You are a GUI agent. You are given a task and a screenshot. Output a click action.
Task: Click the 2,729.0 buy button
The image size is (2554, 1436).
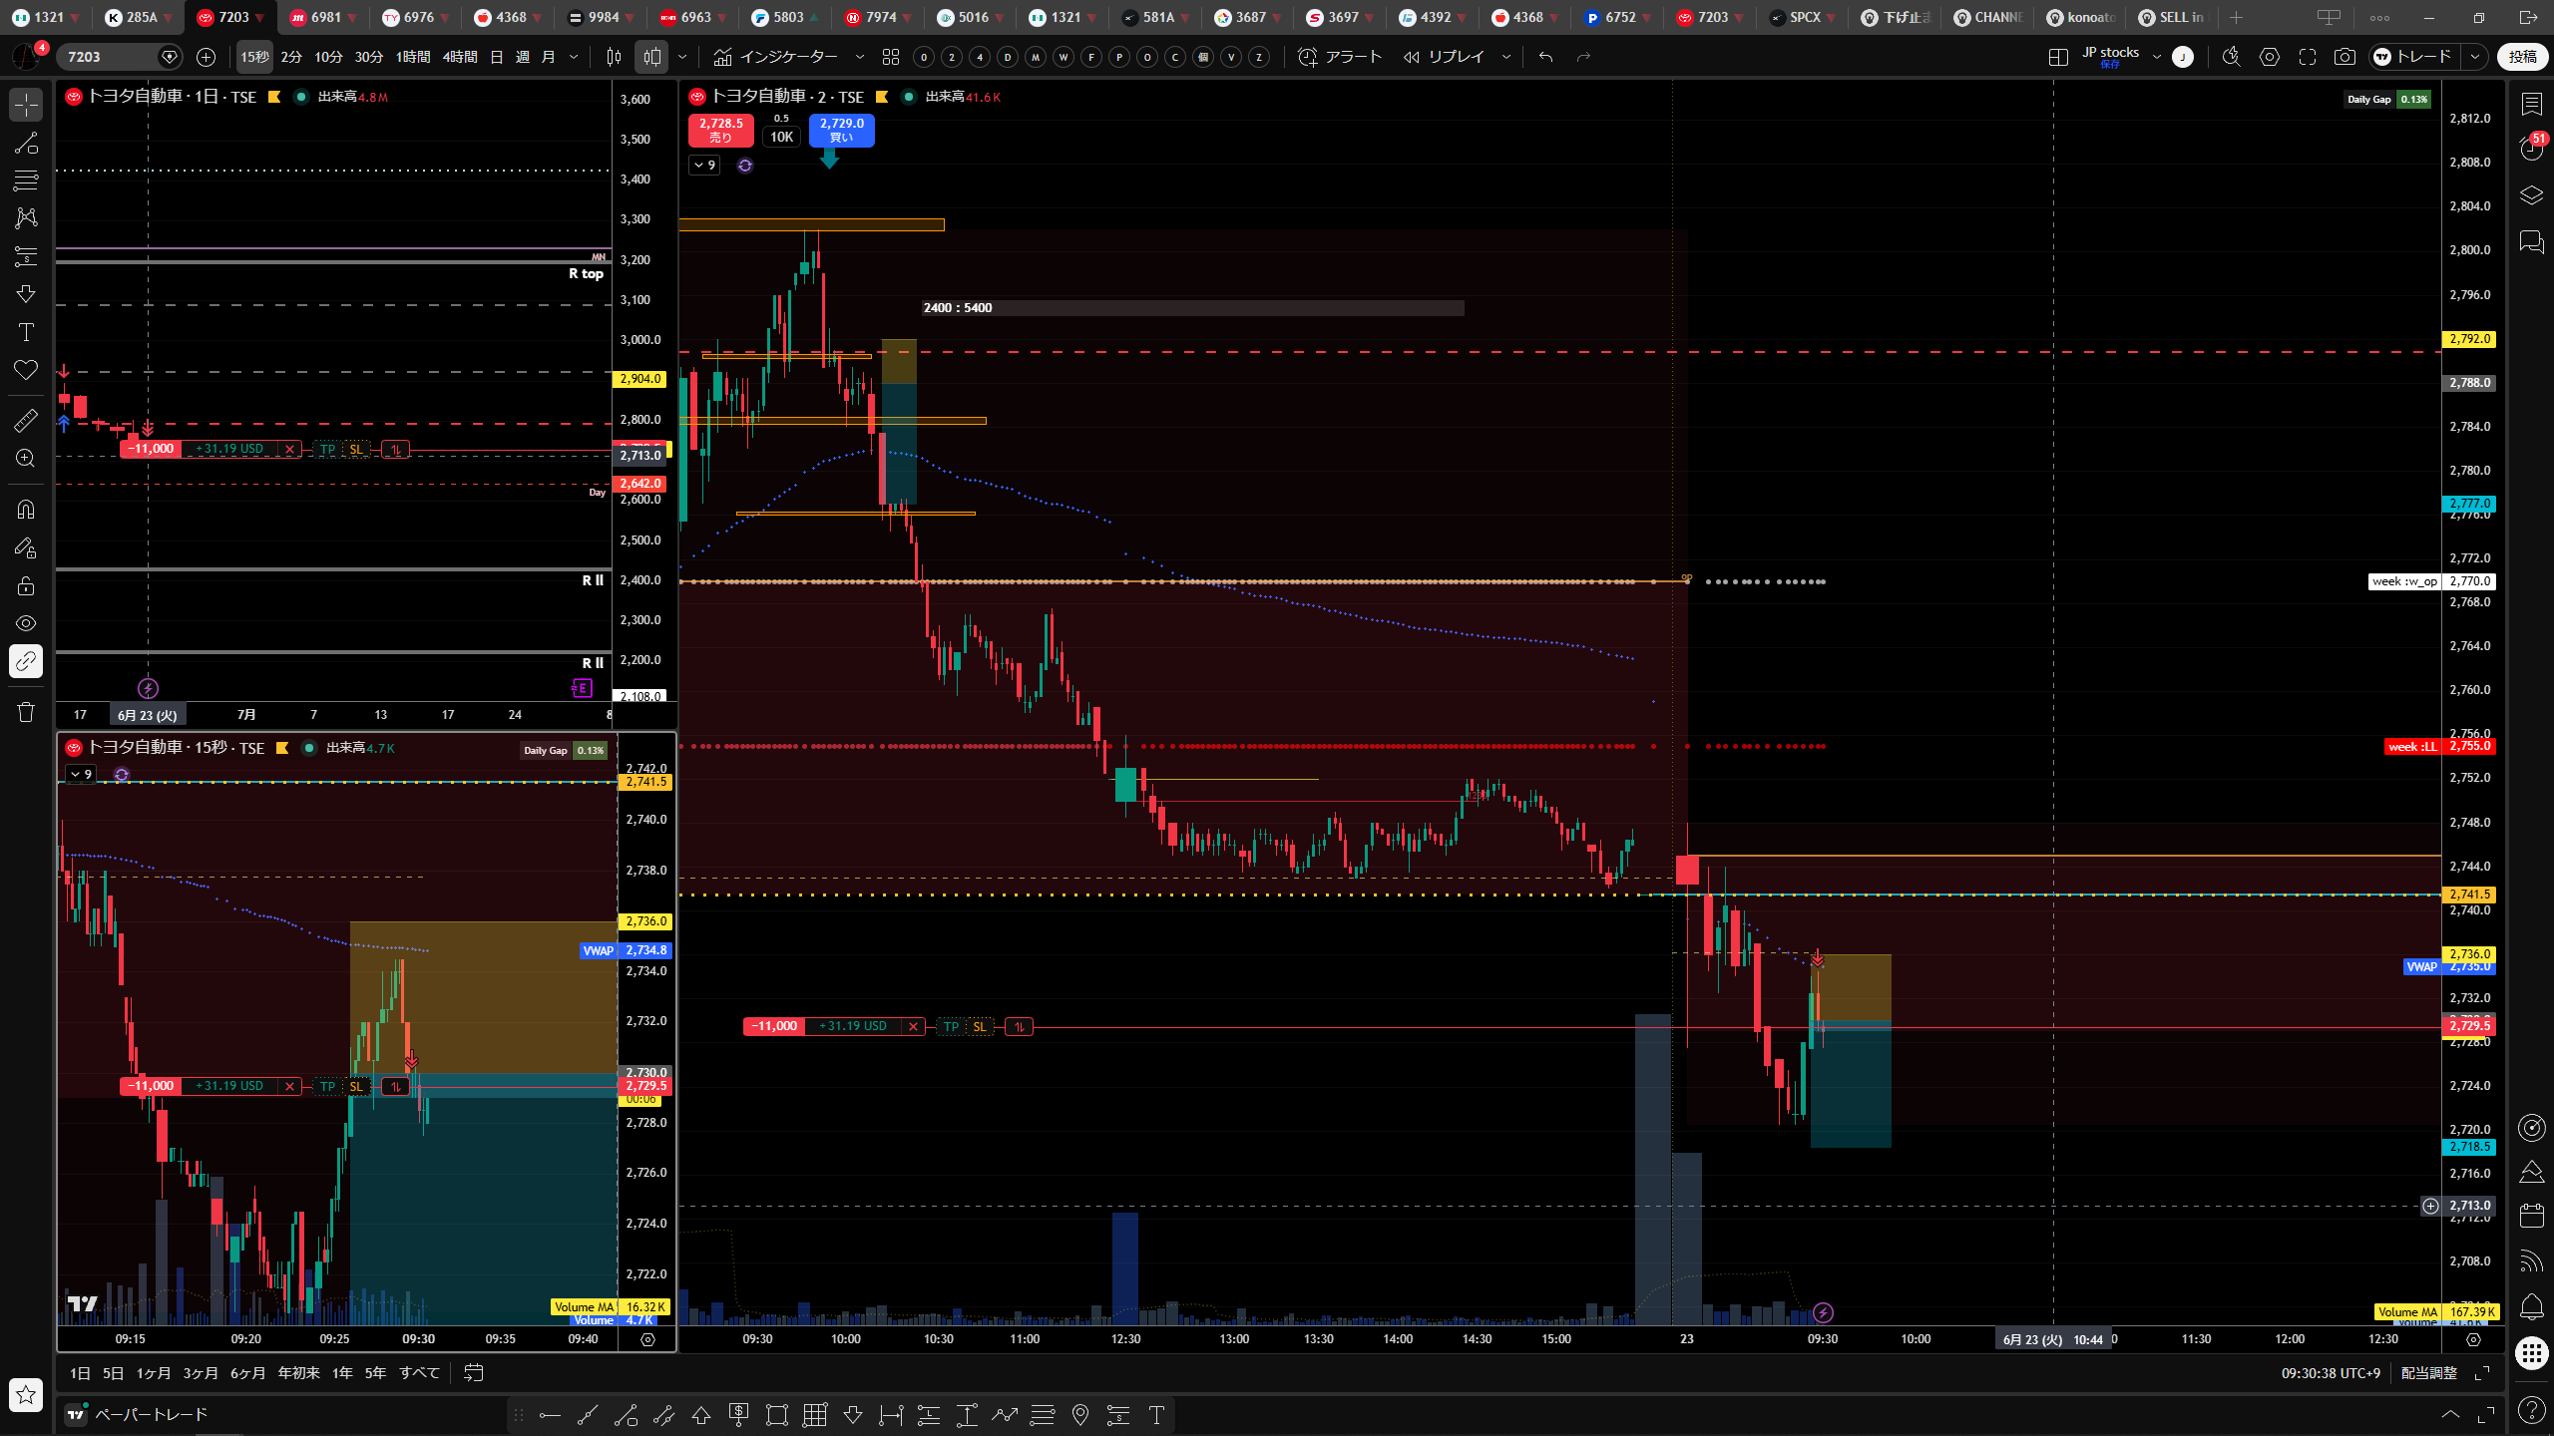841,130
